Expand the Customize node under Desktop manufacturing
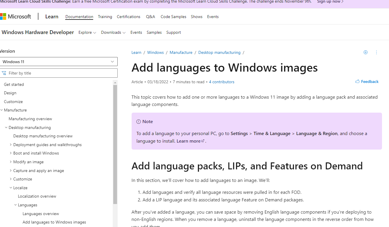389x227 pixels. (x=11, y=179)
